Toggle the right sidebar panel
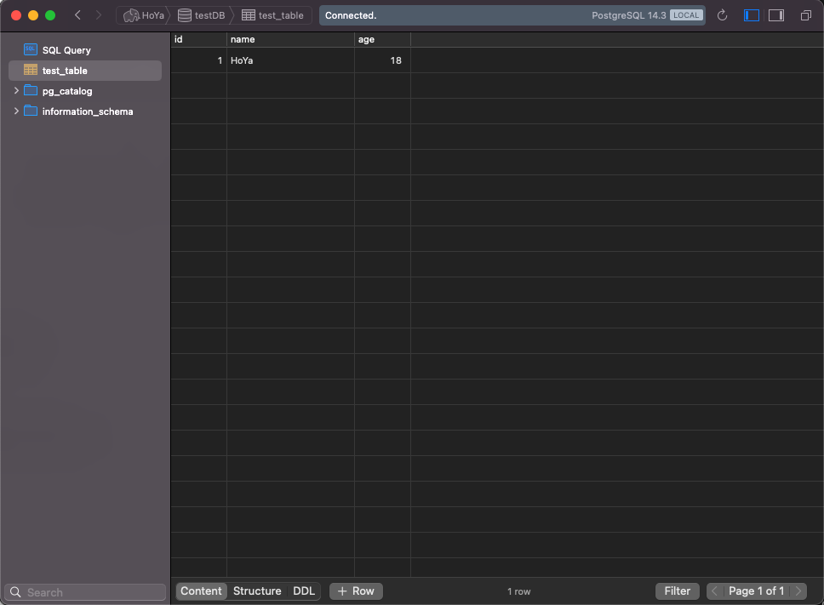 point(776,15)
